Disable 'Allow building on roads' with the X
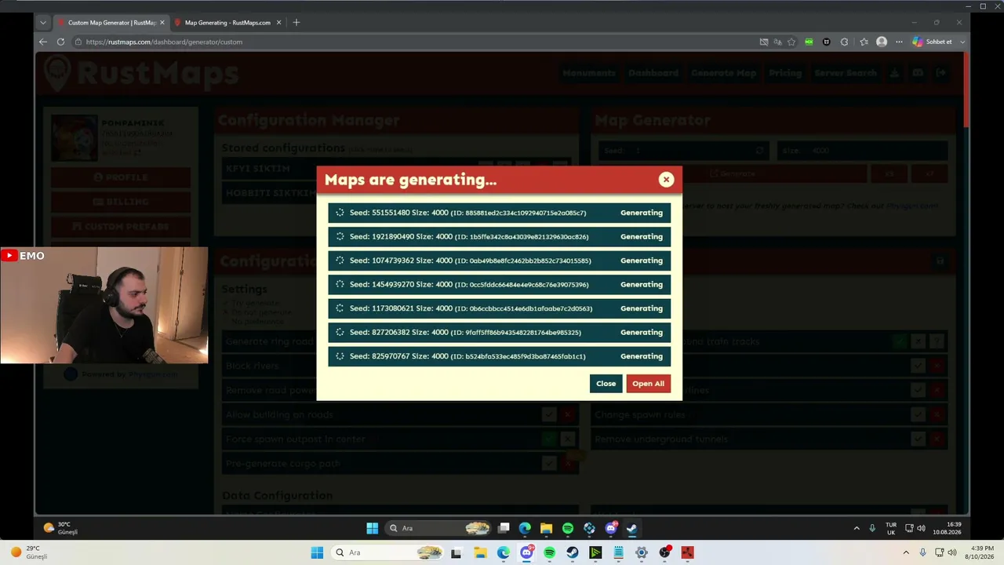This screenshot has height=565, width=1004. click(x=568, y=414)
